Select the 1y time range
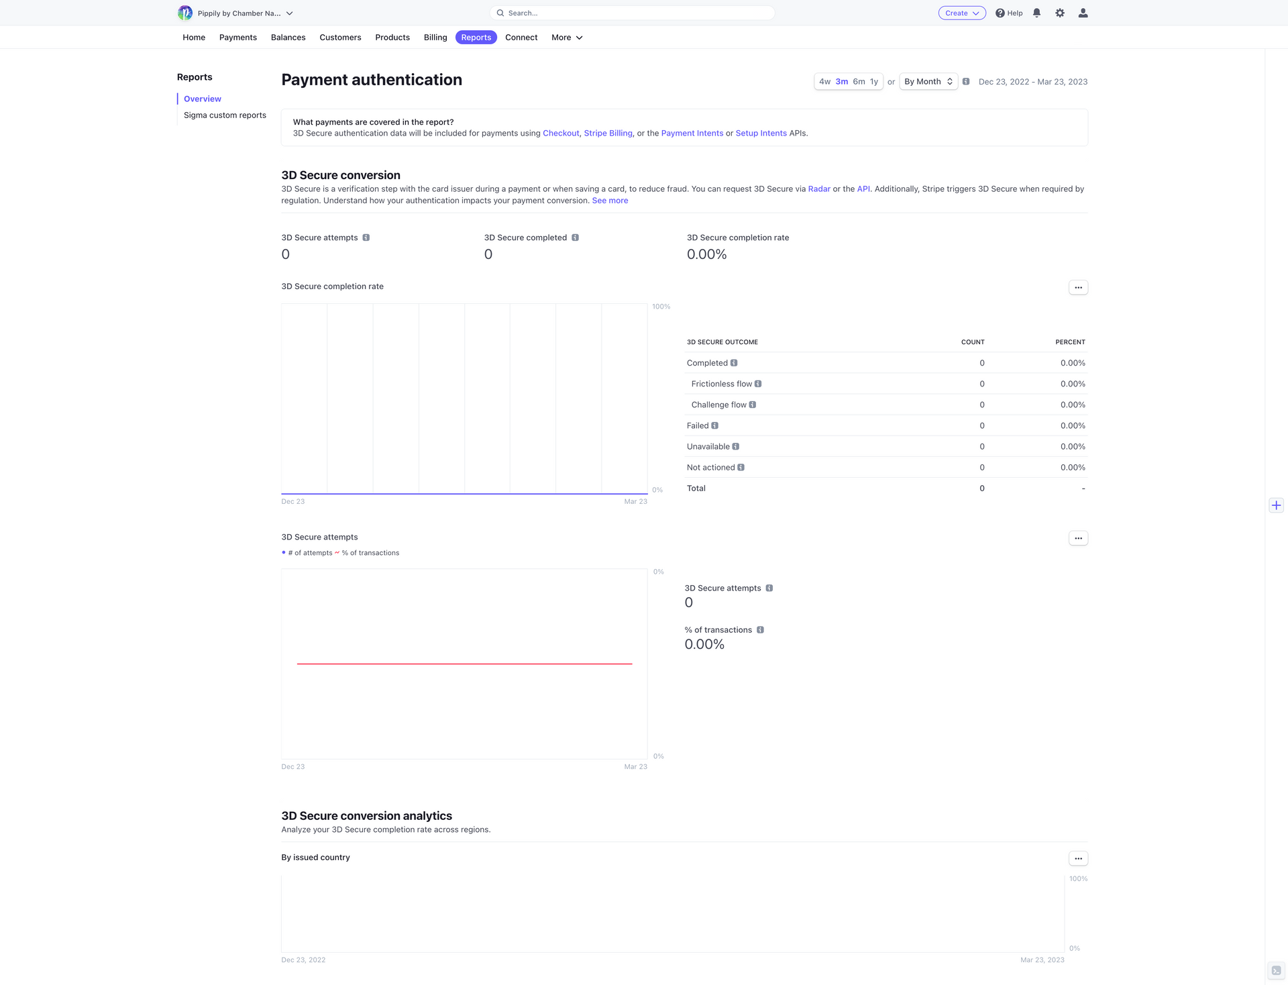The image size is (1288, 985). coord(874,81)
